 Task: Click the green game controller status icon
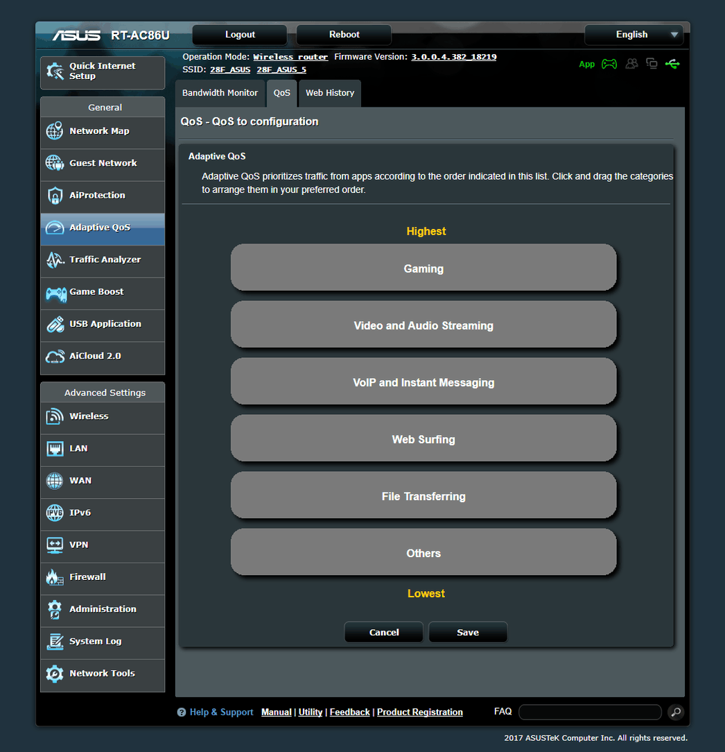point(609,64)
